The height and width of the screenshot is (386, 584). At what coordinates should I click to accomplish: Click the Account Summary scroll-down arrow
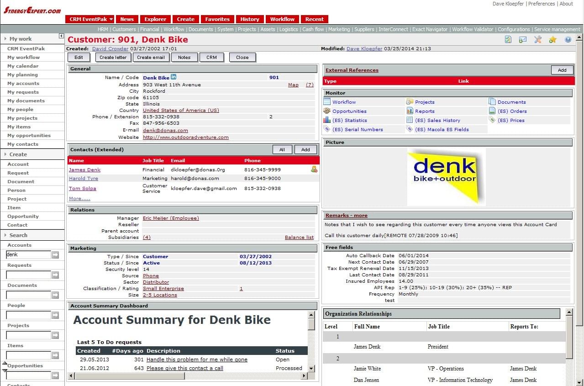[311, 368]
